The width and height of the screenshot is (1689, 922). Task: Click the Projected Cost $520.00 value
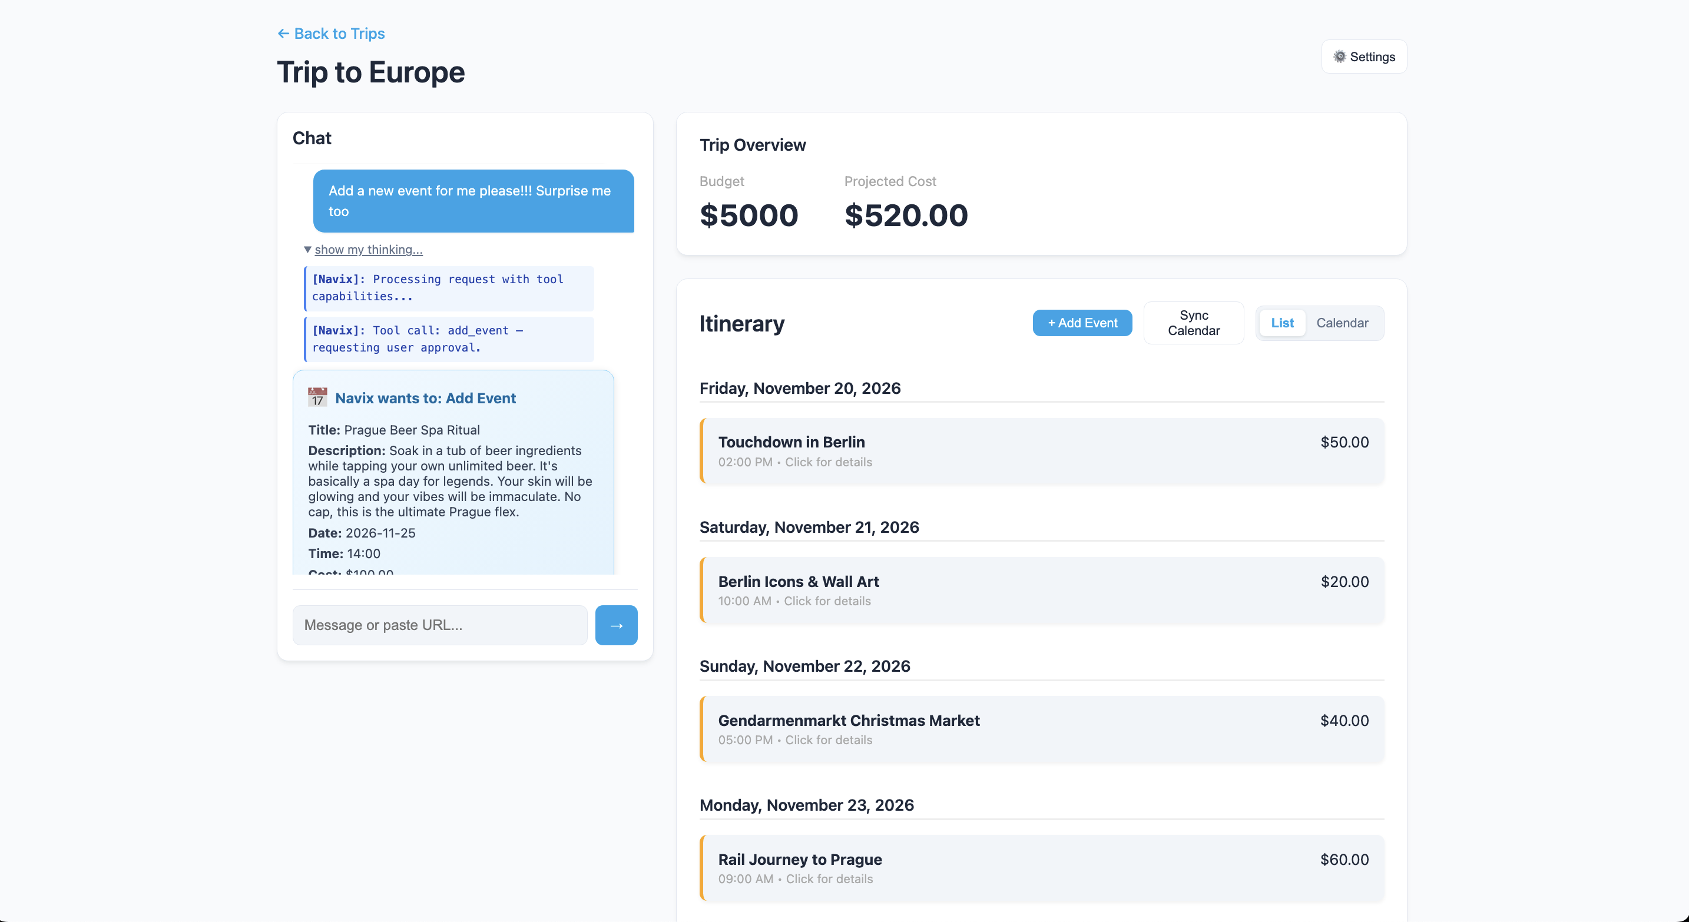point(906,215)
